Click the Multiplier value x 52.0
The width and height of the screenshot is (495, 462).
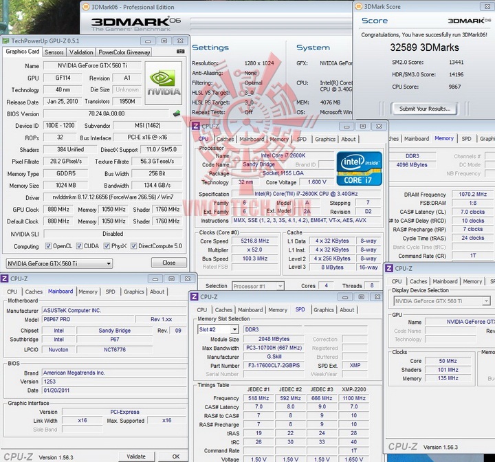[255, 250]
